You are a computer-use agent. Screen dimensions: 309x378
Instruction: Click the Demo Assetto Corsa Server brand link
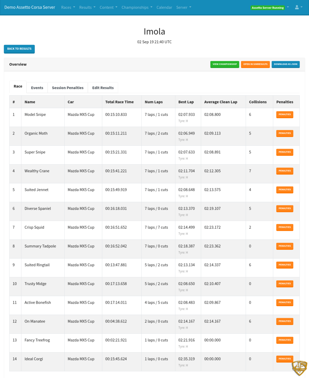coord(30,7)
